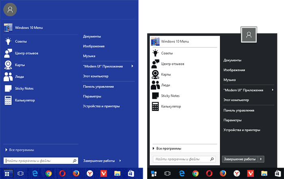Open Музыка in blue menu
The height and width of the screenshot is (179, 284).
[89, 56]
